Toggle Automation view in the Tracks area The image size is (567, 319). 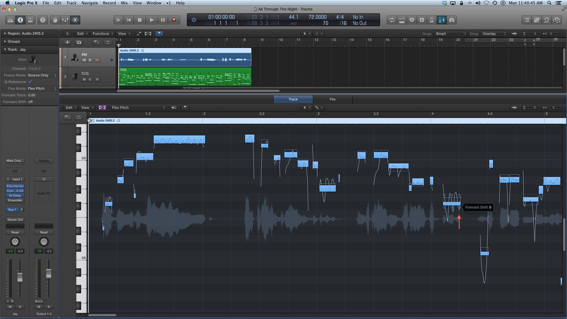tap(139, 34)
